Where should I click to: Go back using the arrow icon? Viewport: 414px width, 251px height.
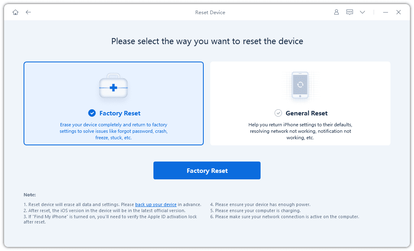coord(28,12)
